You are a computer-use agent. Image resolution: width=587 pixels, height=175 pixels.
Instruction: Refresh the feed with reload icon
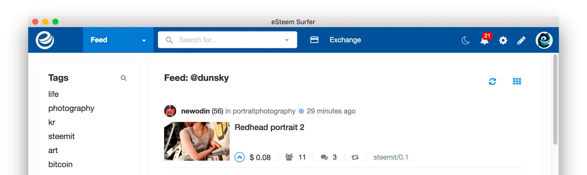pos(493,81)
